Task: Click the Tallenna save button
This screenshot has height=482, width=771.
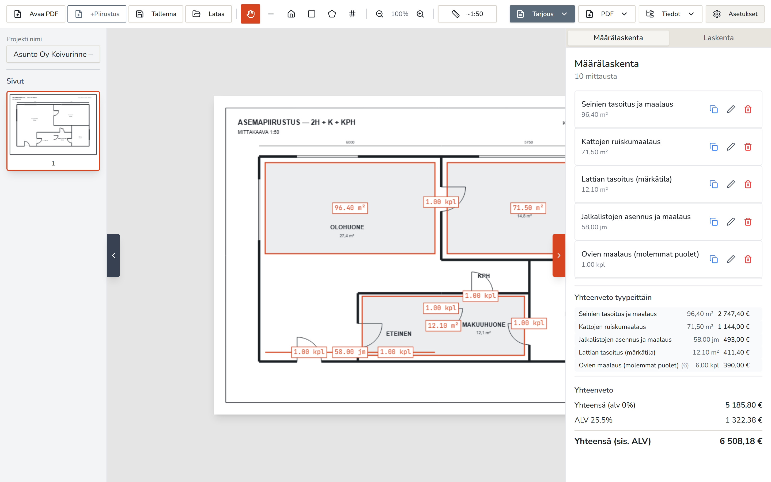Action: (x=156, y=14)
